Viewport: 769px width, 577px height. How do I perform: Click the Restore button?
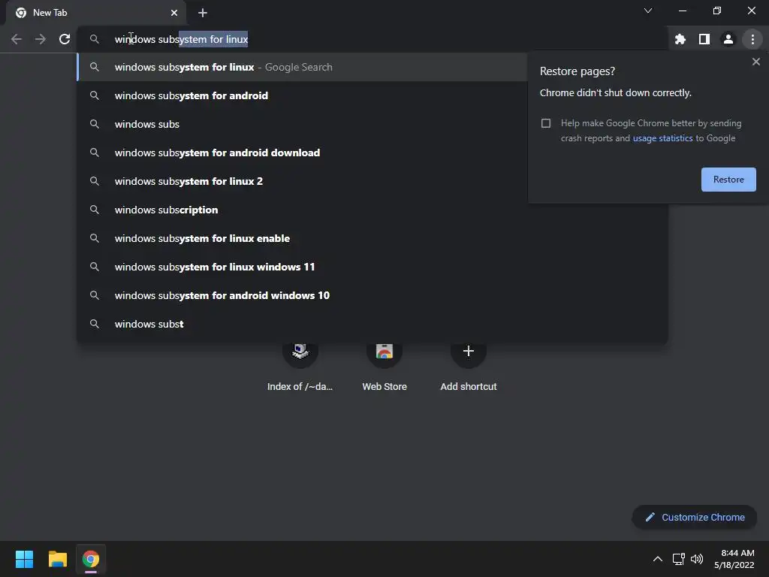point(728,180)
